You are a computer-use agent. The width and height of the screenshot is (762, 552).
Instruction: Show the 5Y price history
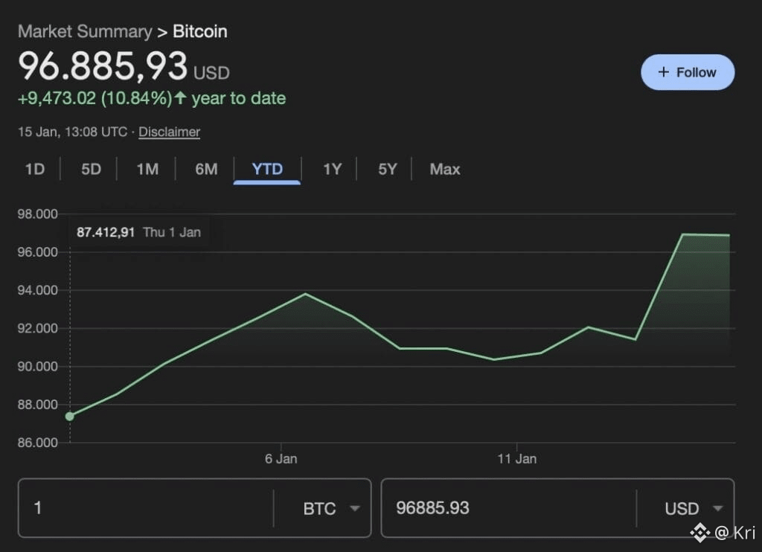387,169
